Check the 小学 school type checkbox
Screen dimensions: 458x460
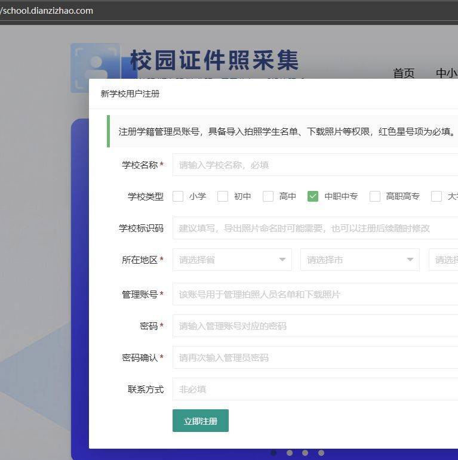[178, 196]
